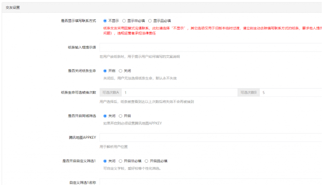Image resolution: width=327 pixels, height=185 pixels.
Task: Focus the 腾讯地图APPKEY input field
Action: pyautogui.click(x=211, y=137)
